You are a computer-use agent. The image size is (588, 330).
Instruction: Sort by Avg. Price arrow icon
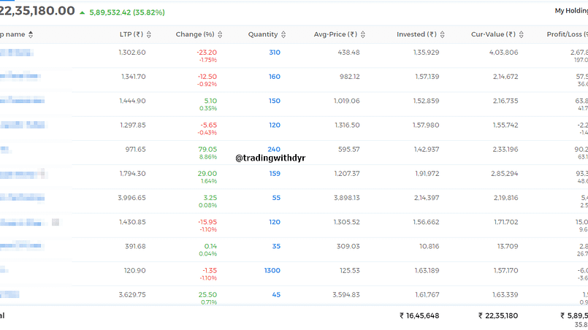[363, 34]
